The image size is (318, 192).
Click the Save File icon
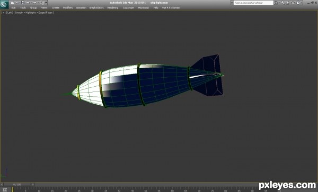[23, 3]
